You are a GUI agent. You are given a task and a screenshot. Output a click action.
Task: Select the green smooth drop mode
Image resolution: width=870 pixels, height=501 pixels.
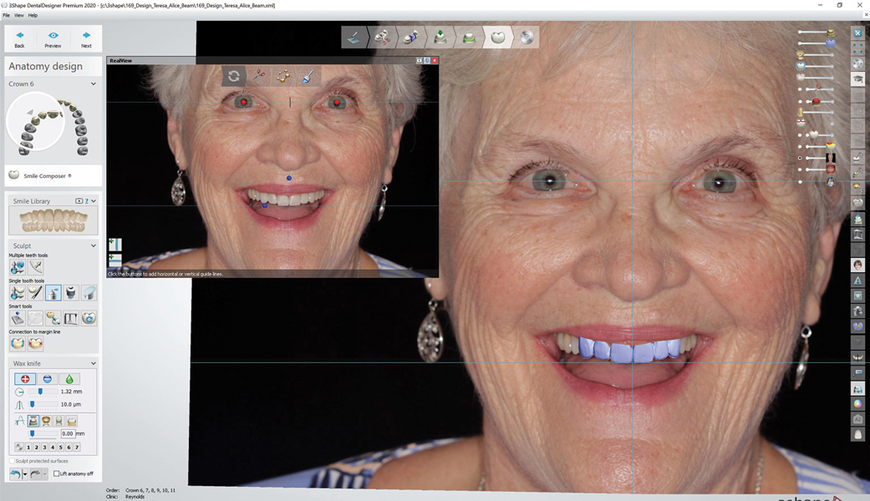[69, 379]
